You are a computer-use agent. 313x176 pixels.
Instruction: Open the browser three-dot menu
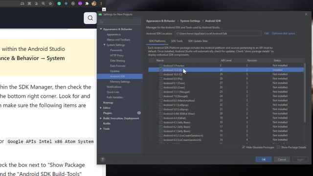tap(101, 3)
